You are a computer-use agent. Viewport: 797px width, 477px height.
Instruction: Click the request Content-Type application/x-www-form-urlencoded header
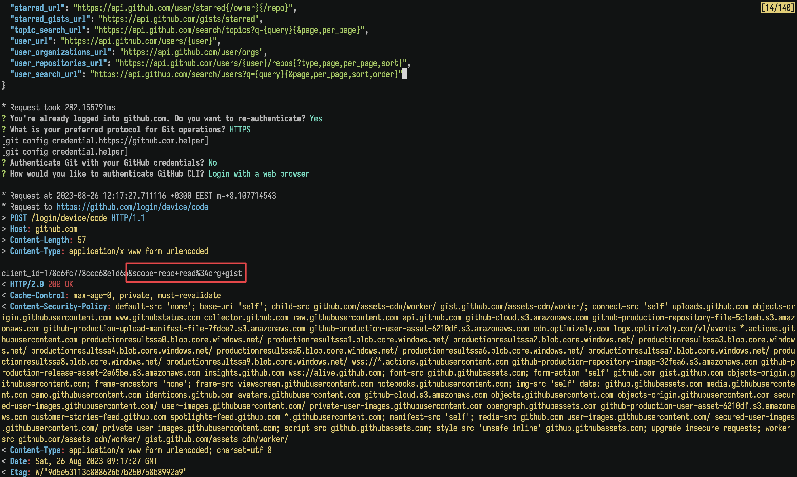click(x=105, y=251)
